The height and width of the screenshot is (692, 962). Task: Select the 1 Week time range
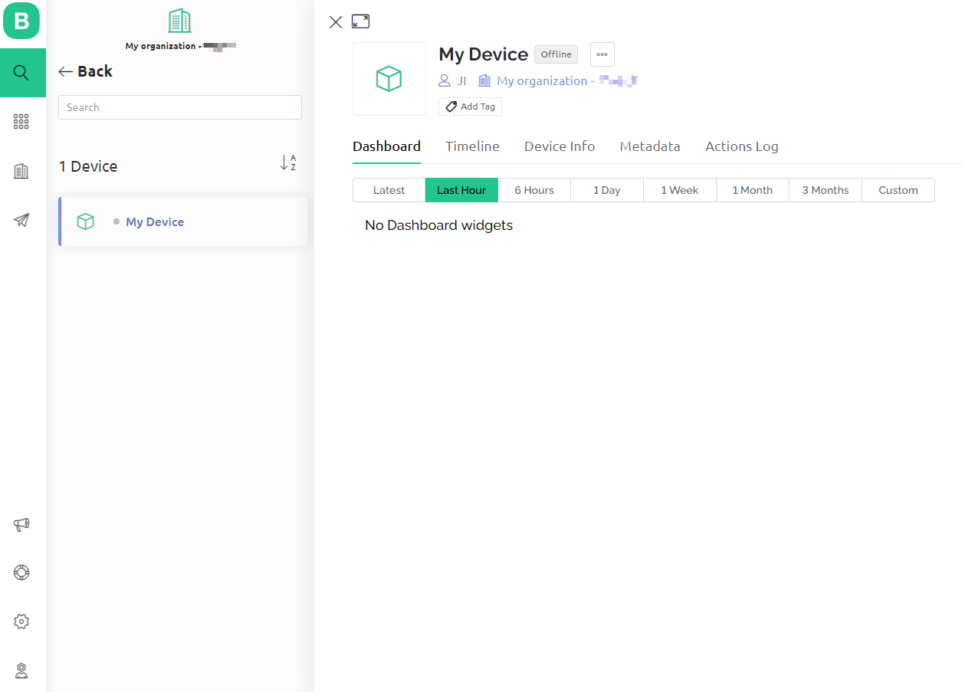680,190
